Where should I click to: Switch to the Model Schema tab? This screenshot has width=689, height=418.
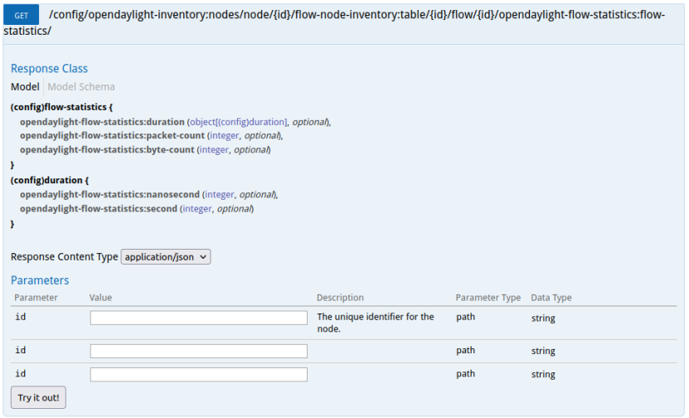pos(81,87)
